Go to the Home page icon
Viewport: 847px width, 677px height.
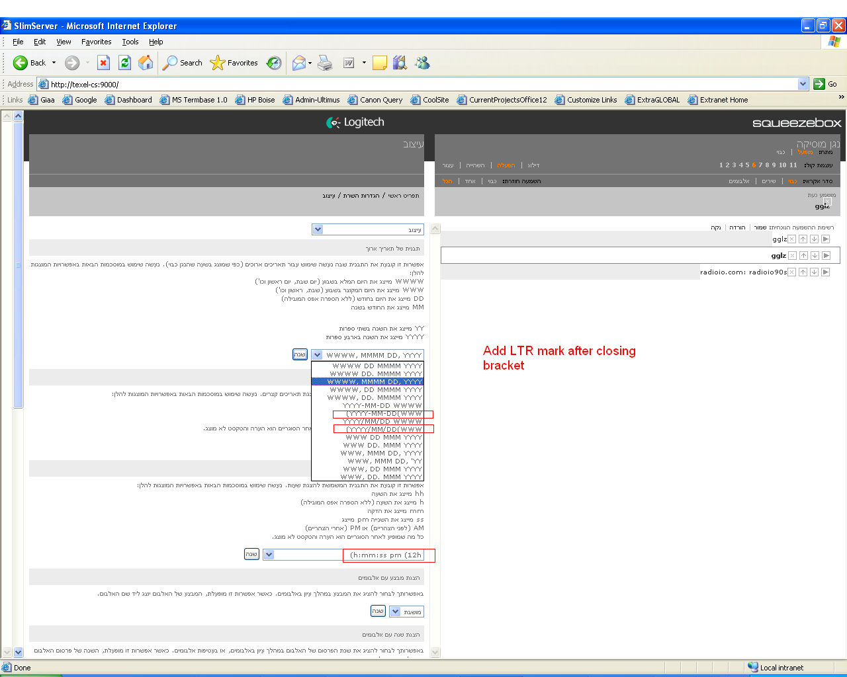tap(146, 63)
